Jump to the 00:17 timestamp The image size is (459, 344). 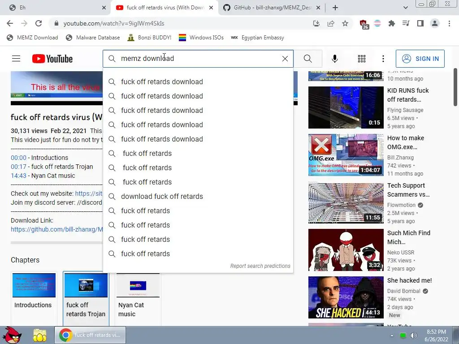click(18, 167)
